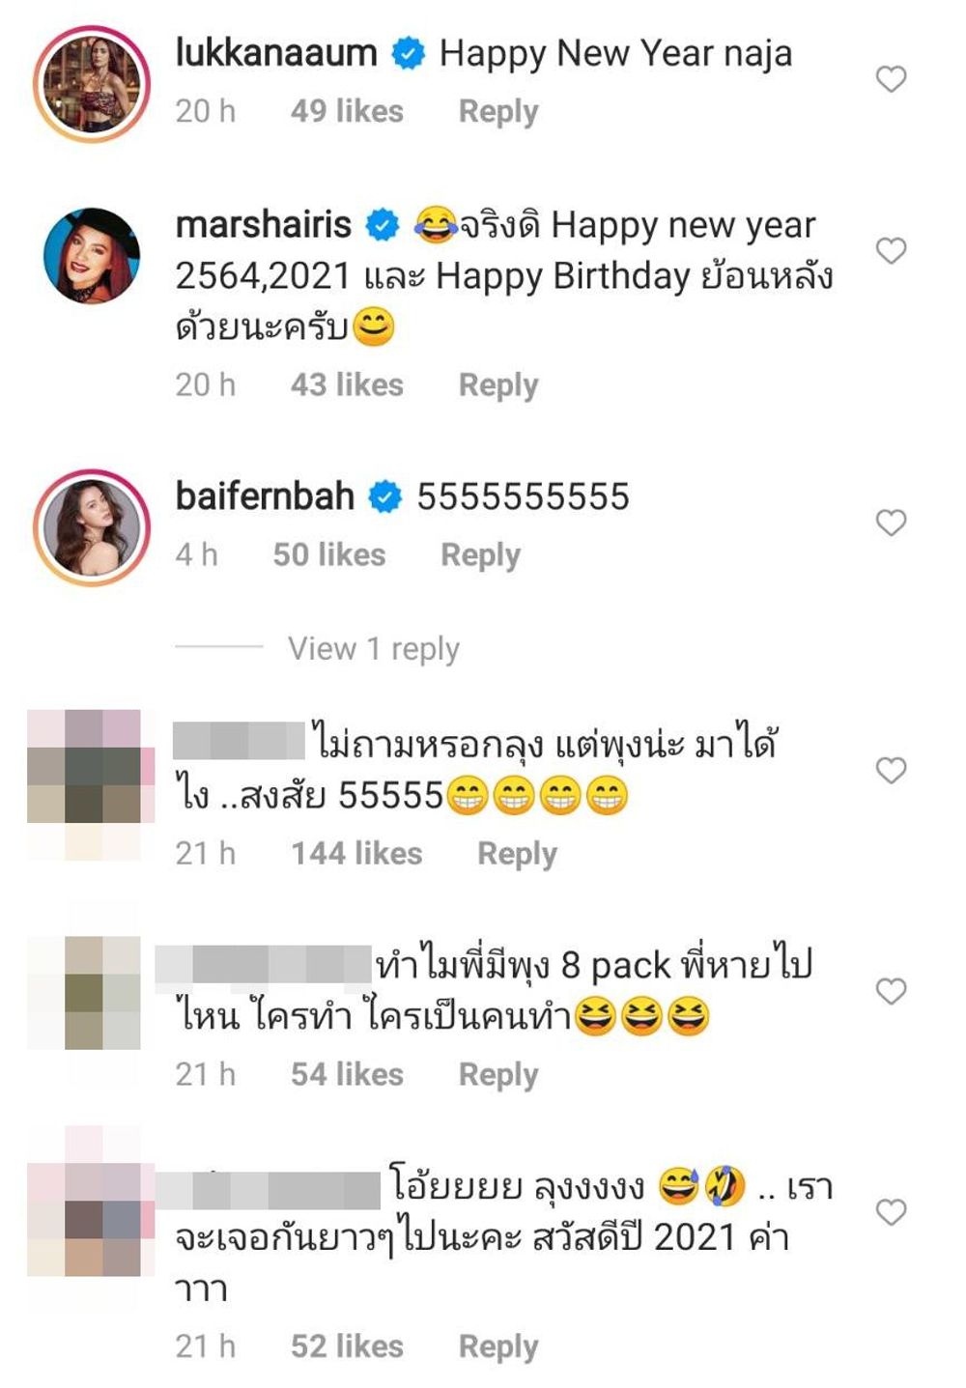966x1388 pixels.
Task: View the 50 likes list
Action: point(329,554)
